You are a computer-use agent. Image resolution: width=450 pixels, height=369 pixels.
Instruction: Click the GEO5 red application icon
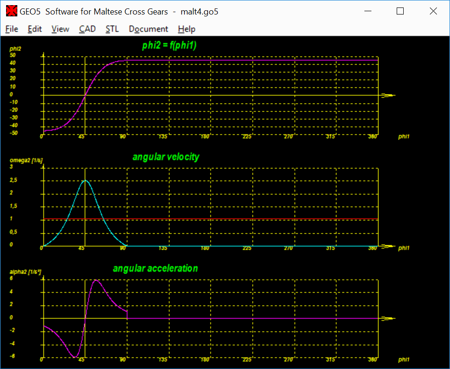pos(11,11)
